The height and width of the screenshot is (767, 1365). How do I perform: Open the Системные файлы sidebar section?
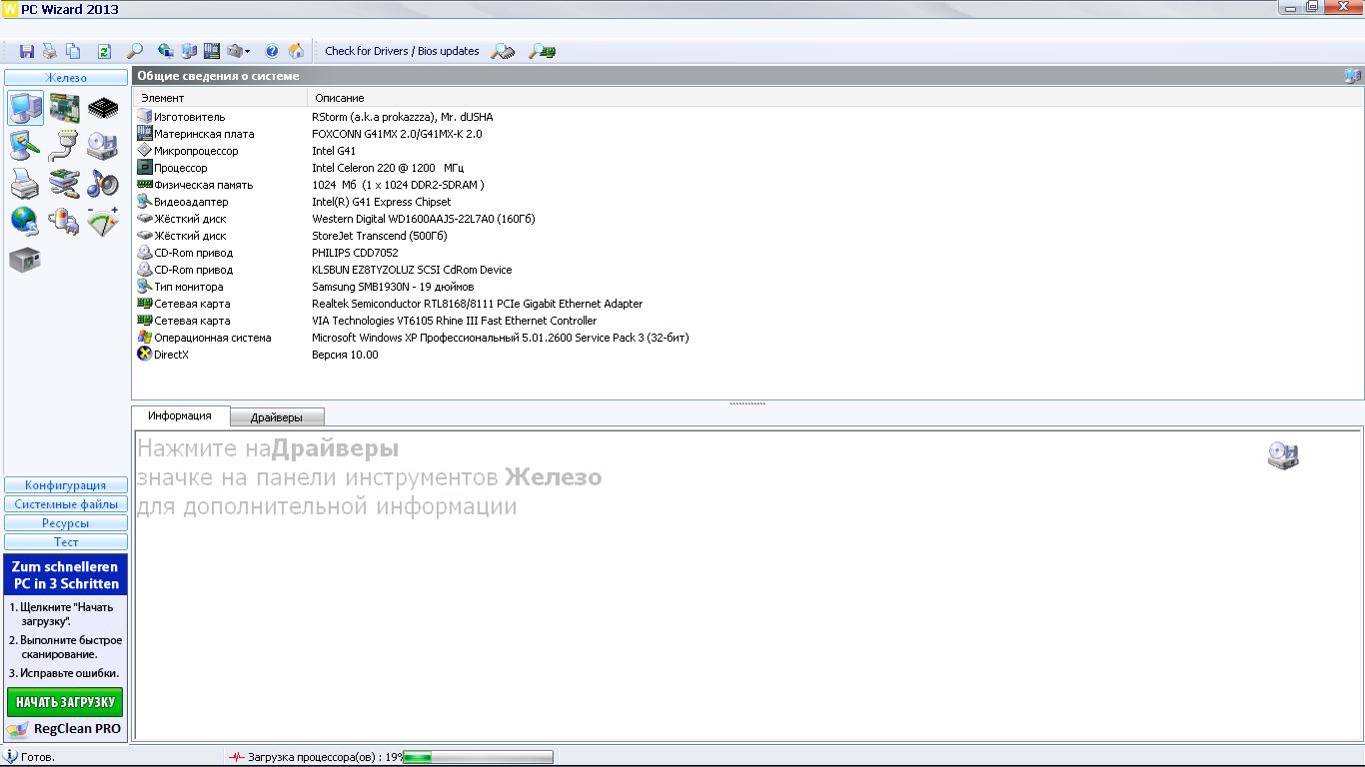[66, 504]
